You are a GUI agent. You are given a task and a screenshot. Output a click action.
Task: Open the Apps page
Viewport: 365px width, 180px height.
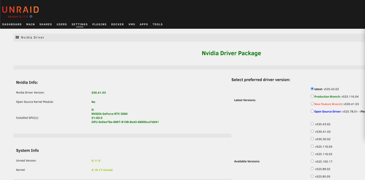[x=144, y=24]
